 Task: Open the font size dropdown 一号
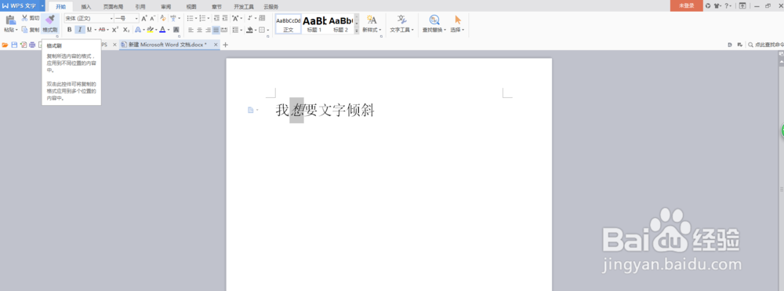click(x=126, y=18)
